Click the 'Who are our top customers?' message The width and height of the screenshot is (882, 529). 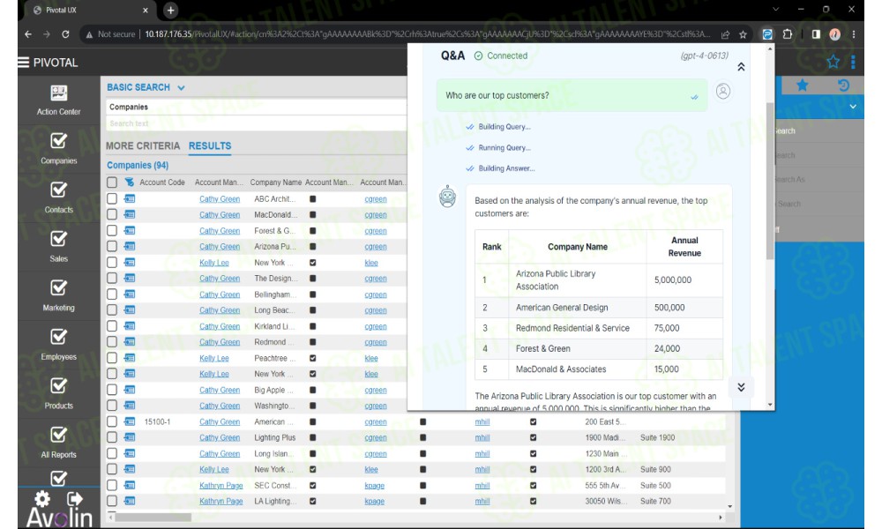pos(572,95)
